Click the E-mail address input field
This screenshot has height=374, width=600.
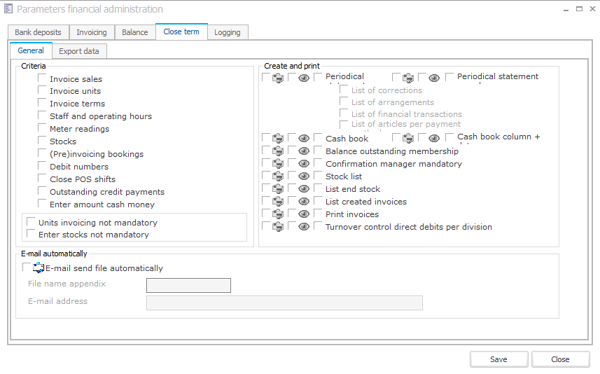285,303
